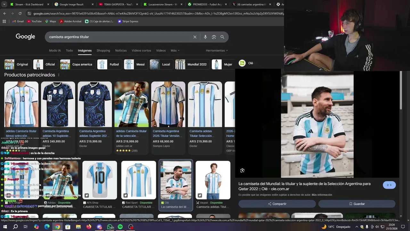Apply the Copa america filter chip
This screenshot has width=410, height=231.
tap(78, 64)
